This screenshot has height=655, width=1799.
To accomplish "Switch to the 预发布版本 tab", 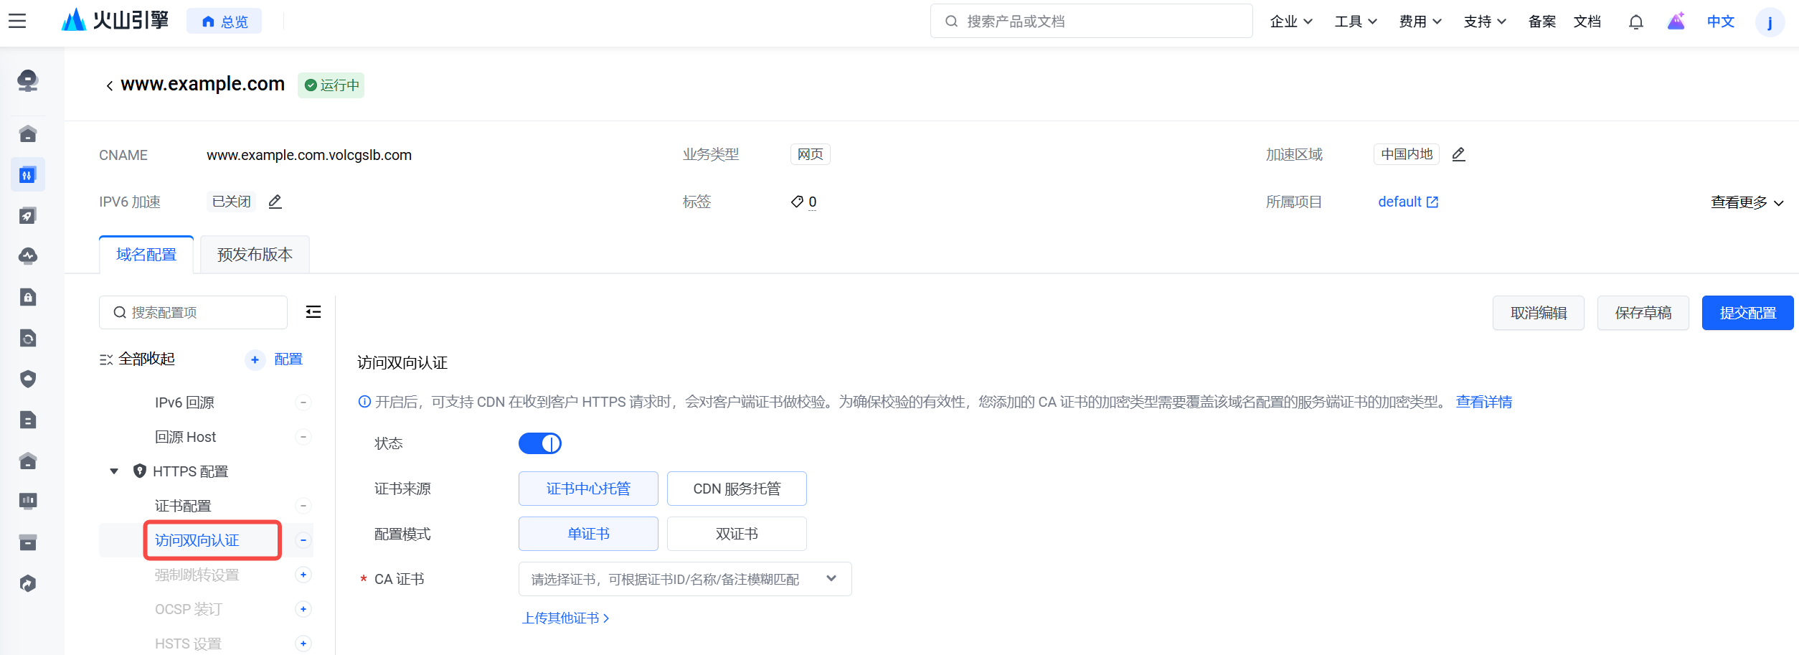I will click(x=255, y=255).
